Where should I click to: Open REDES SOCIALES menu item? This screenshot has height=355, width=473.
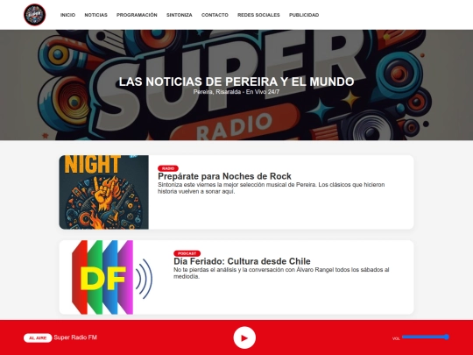point(258,15)
